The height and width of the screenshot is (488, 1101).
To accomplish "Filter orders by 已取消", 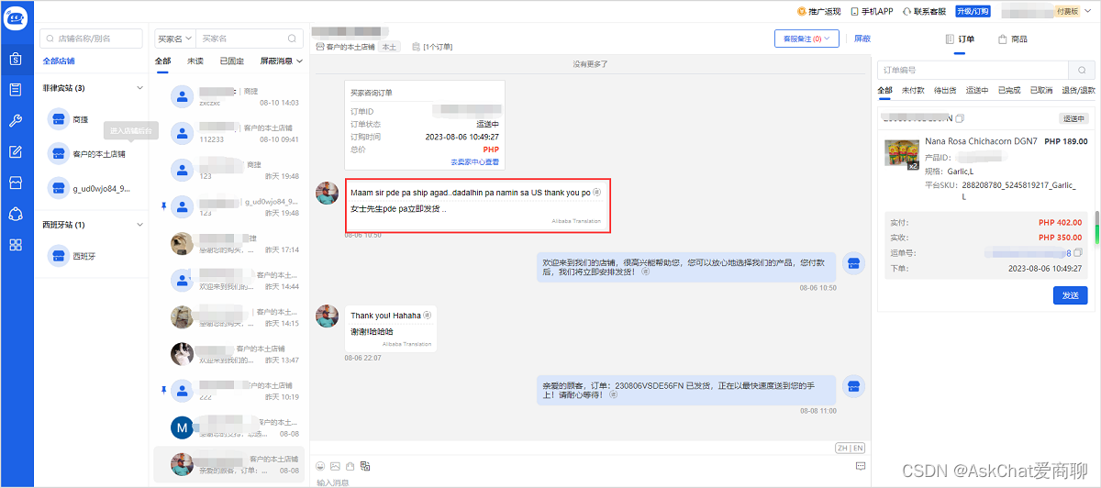I will point(1040,90).
